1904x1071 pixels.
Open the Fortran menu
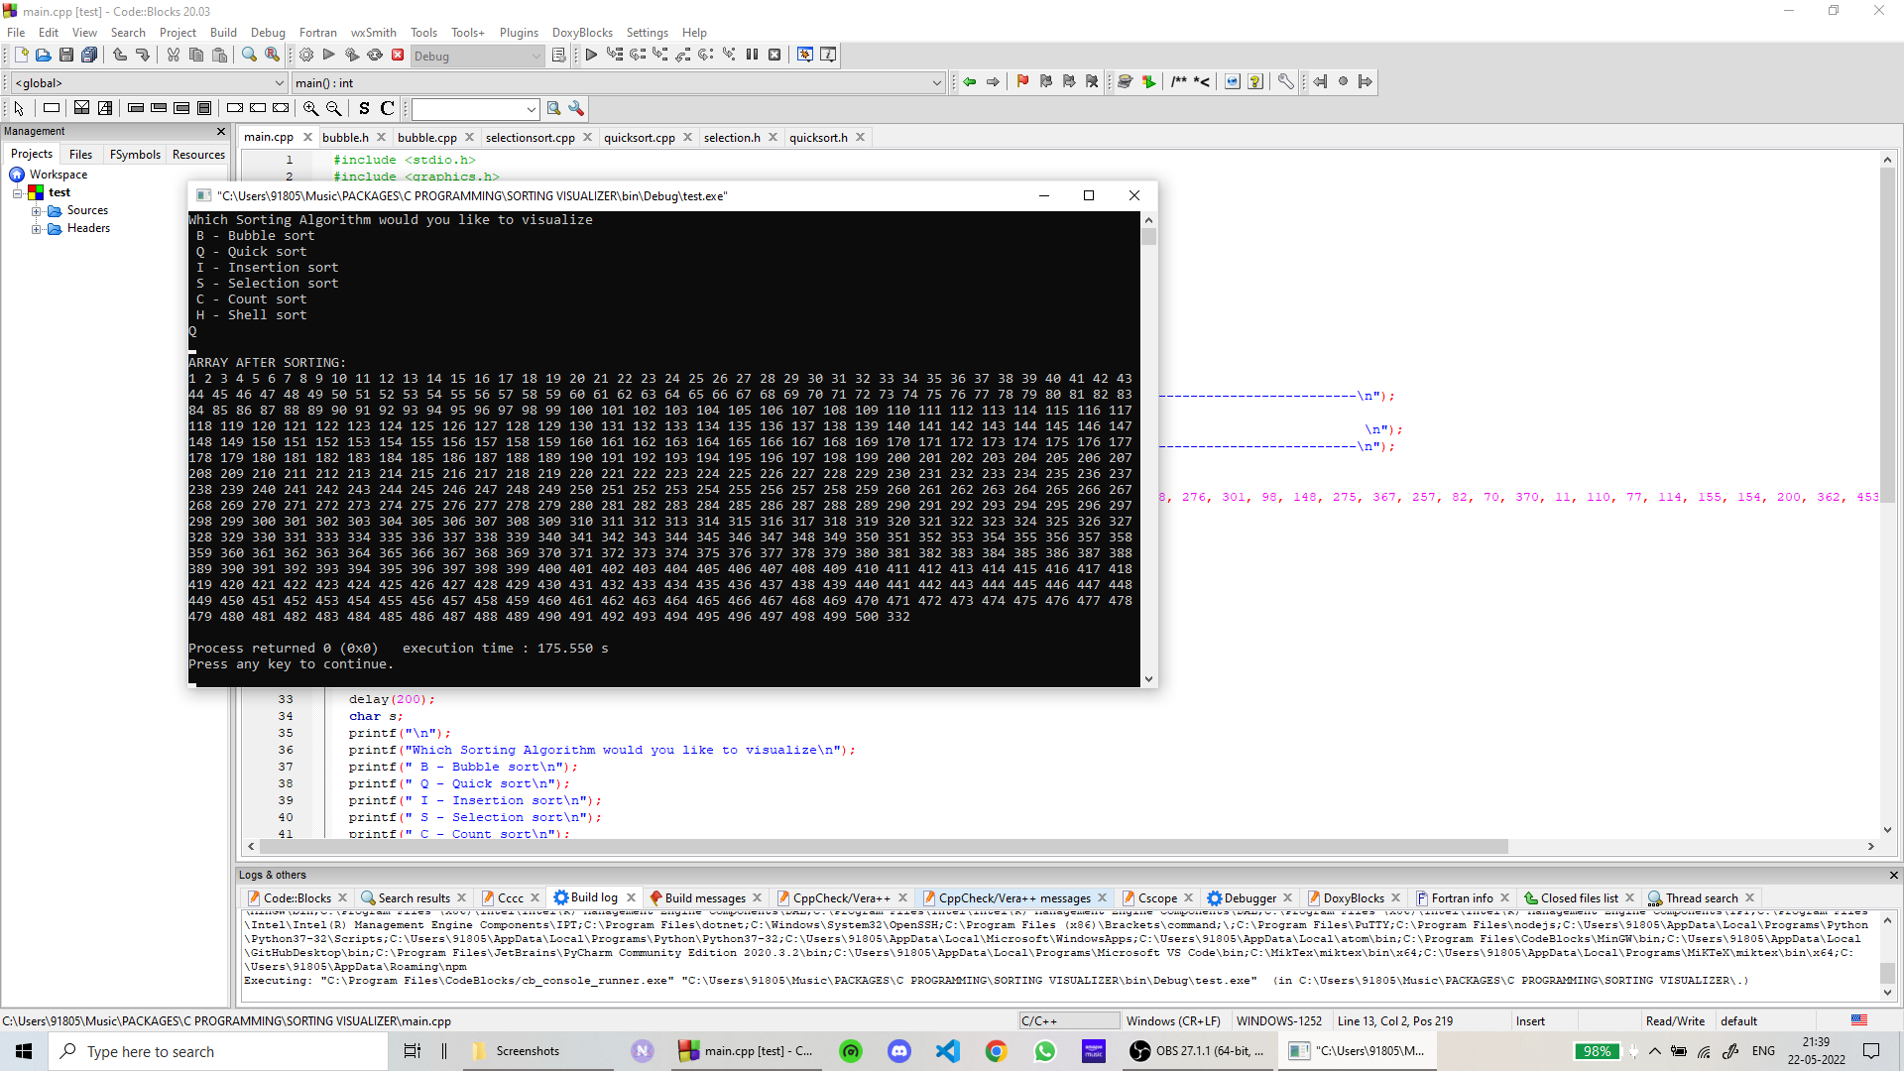pyautogui.click(x=317, y=32)
